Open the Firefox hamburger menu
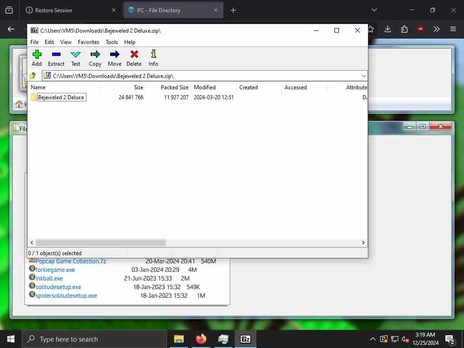This screenshot has width=464, height=348. [453, 29]
